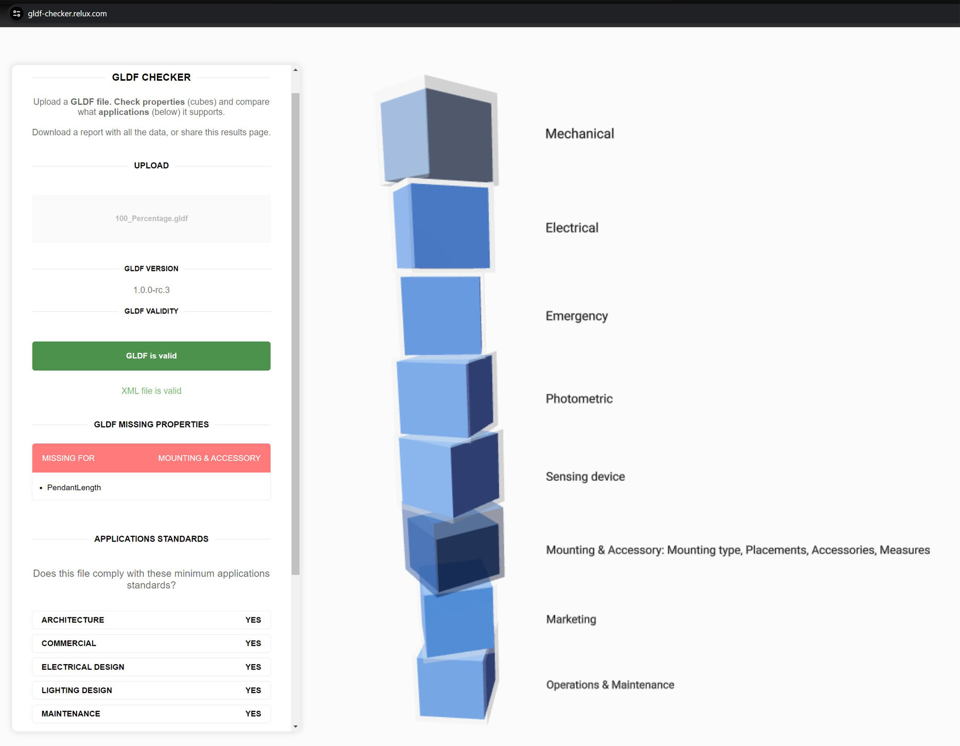Click the 100_Percentage.gldf upload field
This screenshot has height=746, width=960.
(151, 218)
